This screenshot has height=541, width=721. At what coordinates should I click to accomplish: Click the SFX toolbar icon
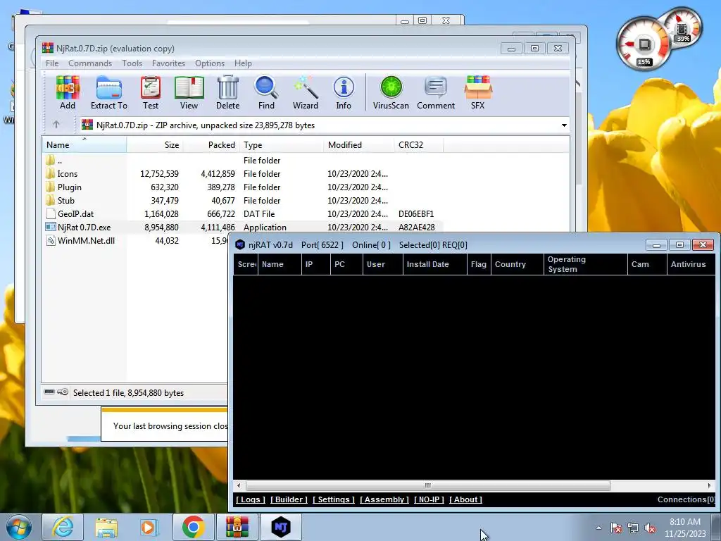tap(478, 92)
